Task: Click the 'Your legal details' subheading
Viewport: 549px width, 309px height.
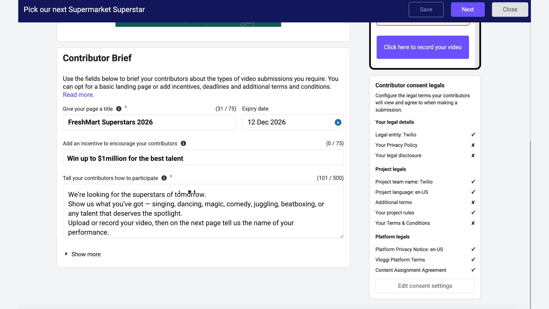Action: [395, 122]
